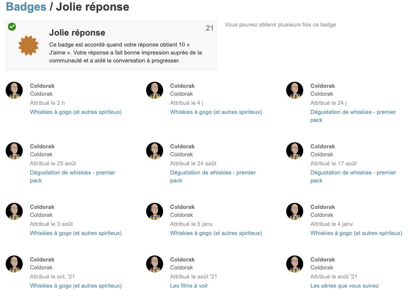Select the avatar for the 24 j award
Image resolution: width=413 pixels, height=302 pixels.
click(295, 90)
